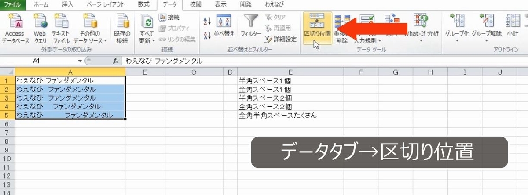Open 詳細設定 advanced filter
The image size is (528, 195).
(280, 39)
